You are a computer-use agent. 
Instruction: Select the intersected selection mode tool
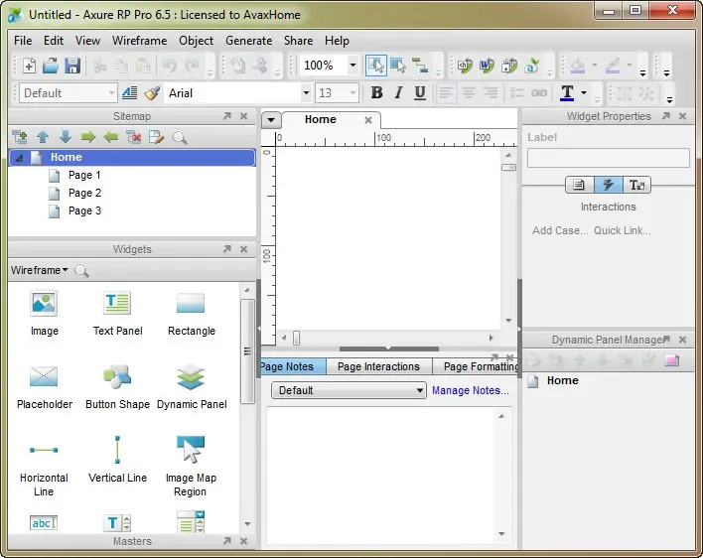click(x=375, y=66)
